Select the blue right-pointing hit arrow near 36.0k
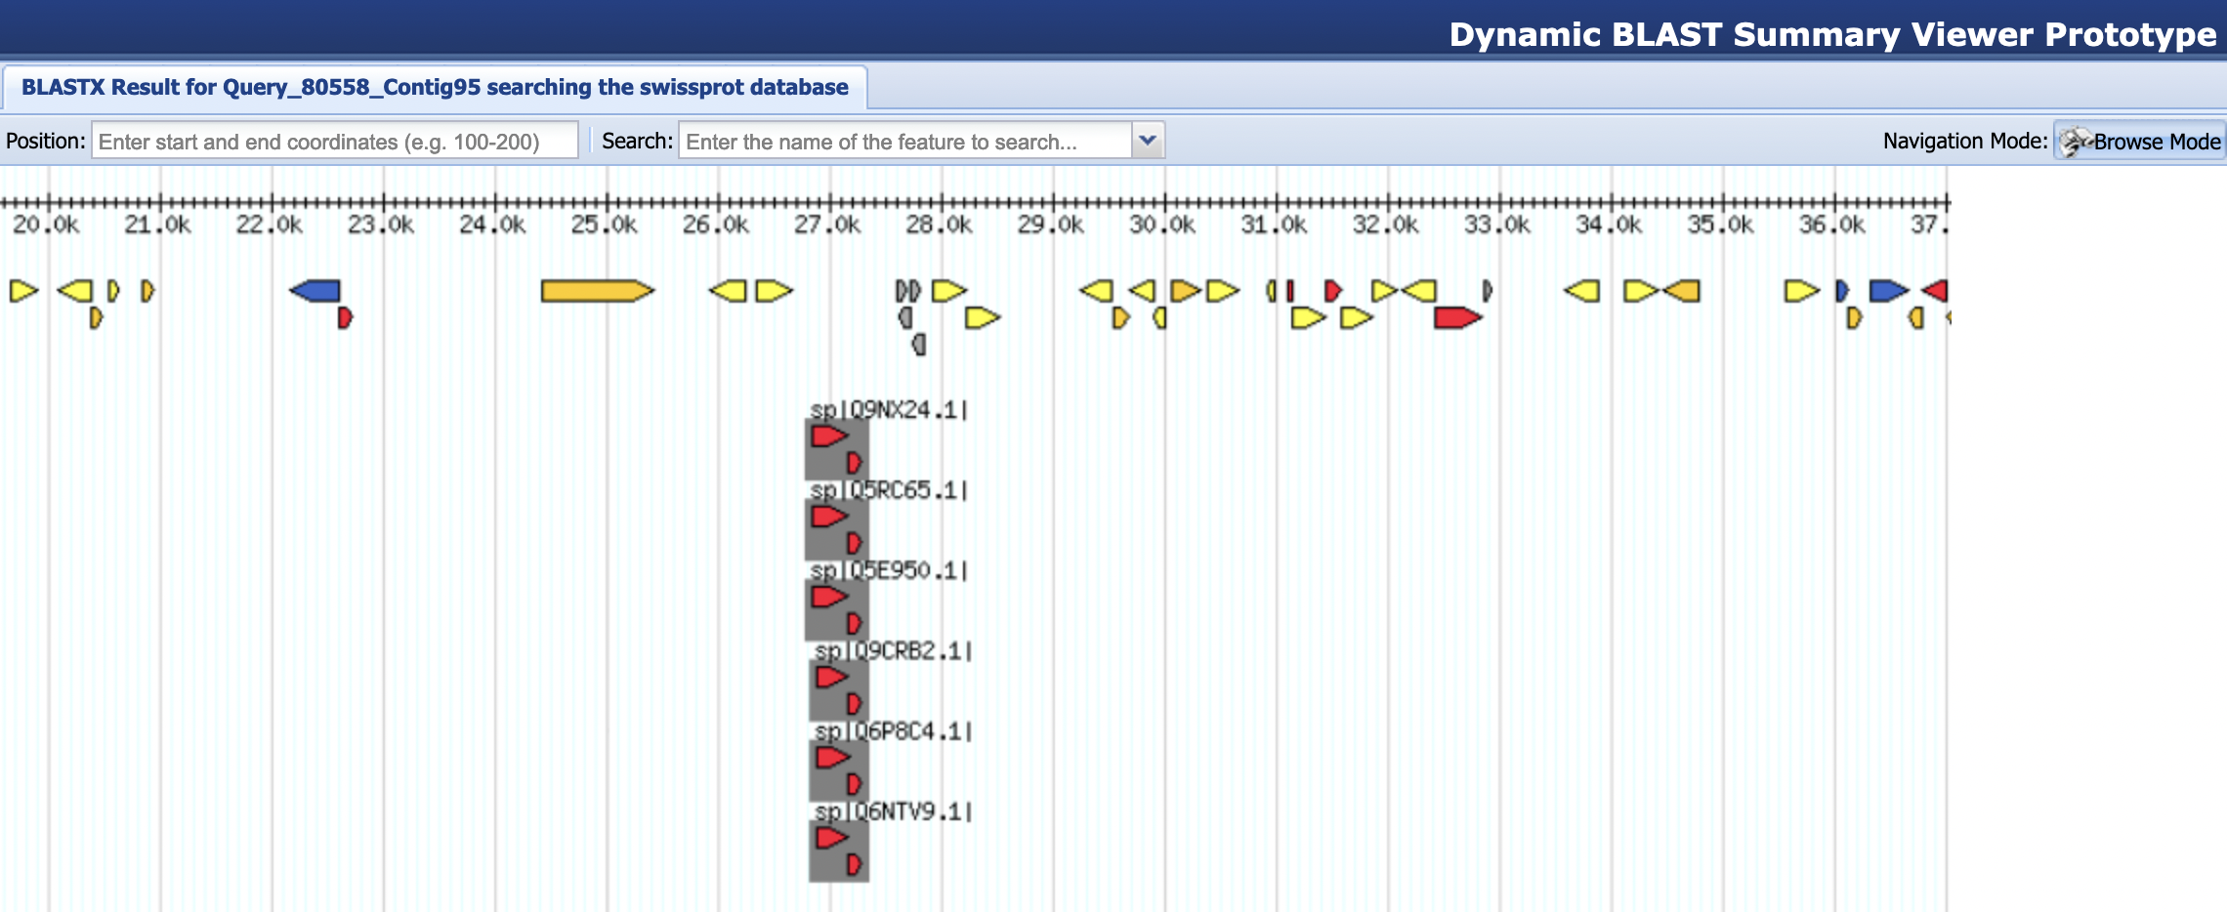This screenshot has width=2227, height=912. click(x=1888, y=291)
